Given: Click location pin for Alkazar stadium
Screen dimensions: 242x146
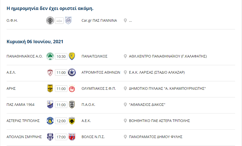Looking at the screenshot, I should pyautogui.click(x=125, y=72).
